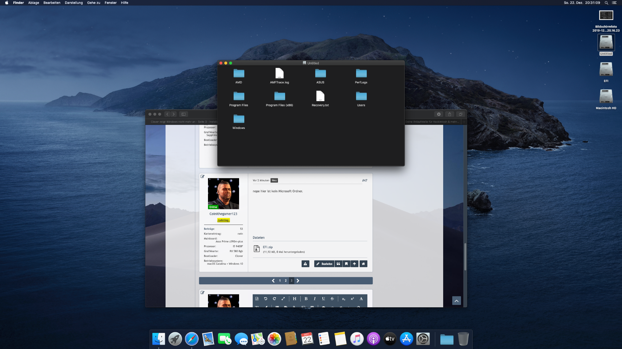Toggle underline formatting in editor
The height and width of the screenshot is (349, 622).
point(323,299)
